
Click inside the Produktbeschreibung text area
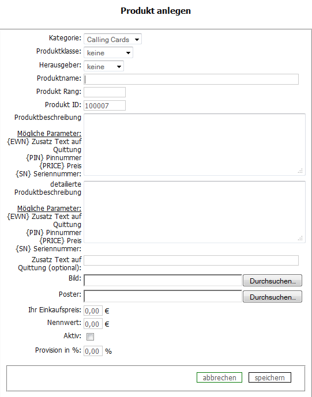(x=194, y=145)
